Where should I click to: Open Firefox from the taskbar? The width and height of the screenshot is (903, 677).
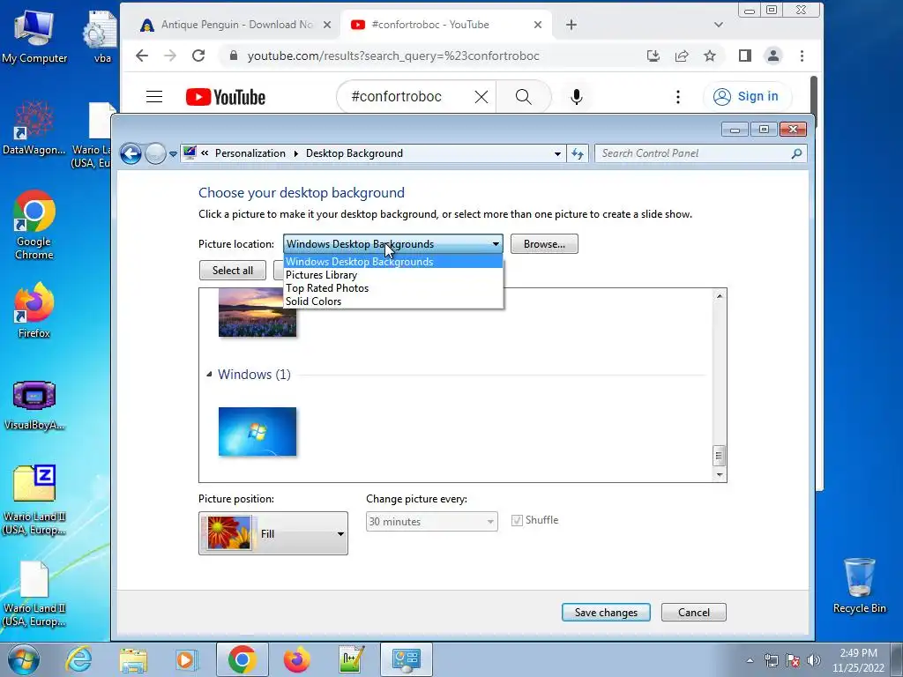tap(296, 659)
